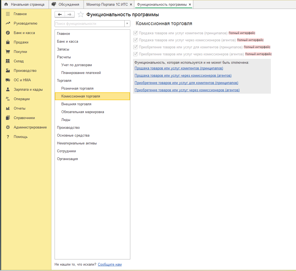Click the Продажи bag icon
296x271 pixels.
(x=8, y=42)
